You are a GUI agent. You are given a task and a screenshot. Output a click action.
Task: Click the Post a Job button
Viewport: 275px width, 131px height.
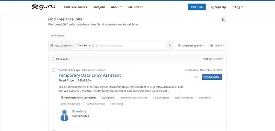point(197,7)
